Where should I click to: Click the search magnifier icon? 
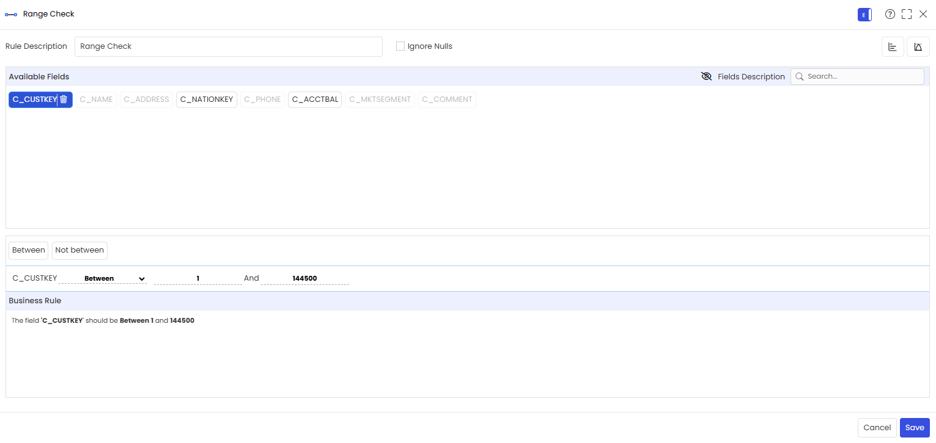799,76
